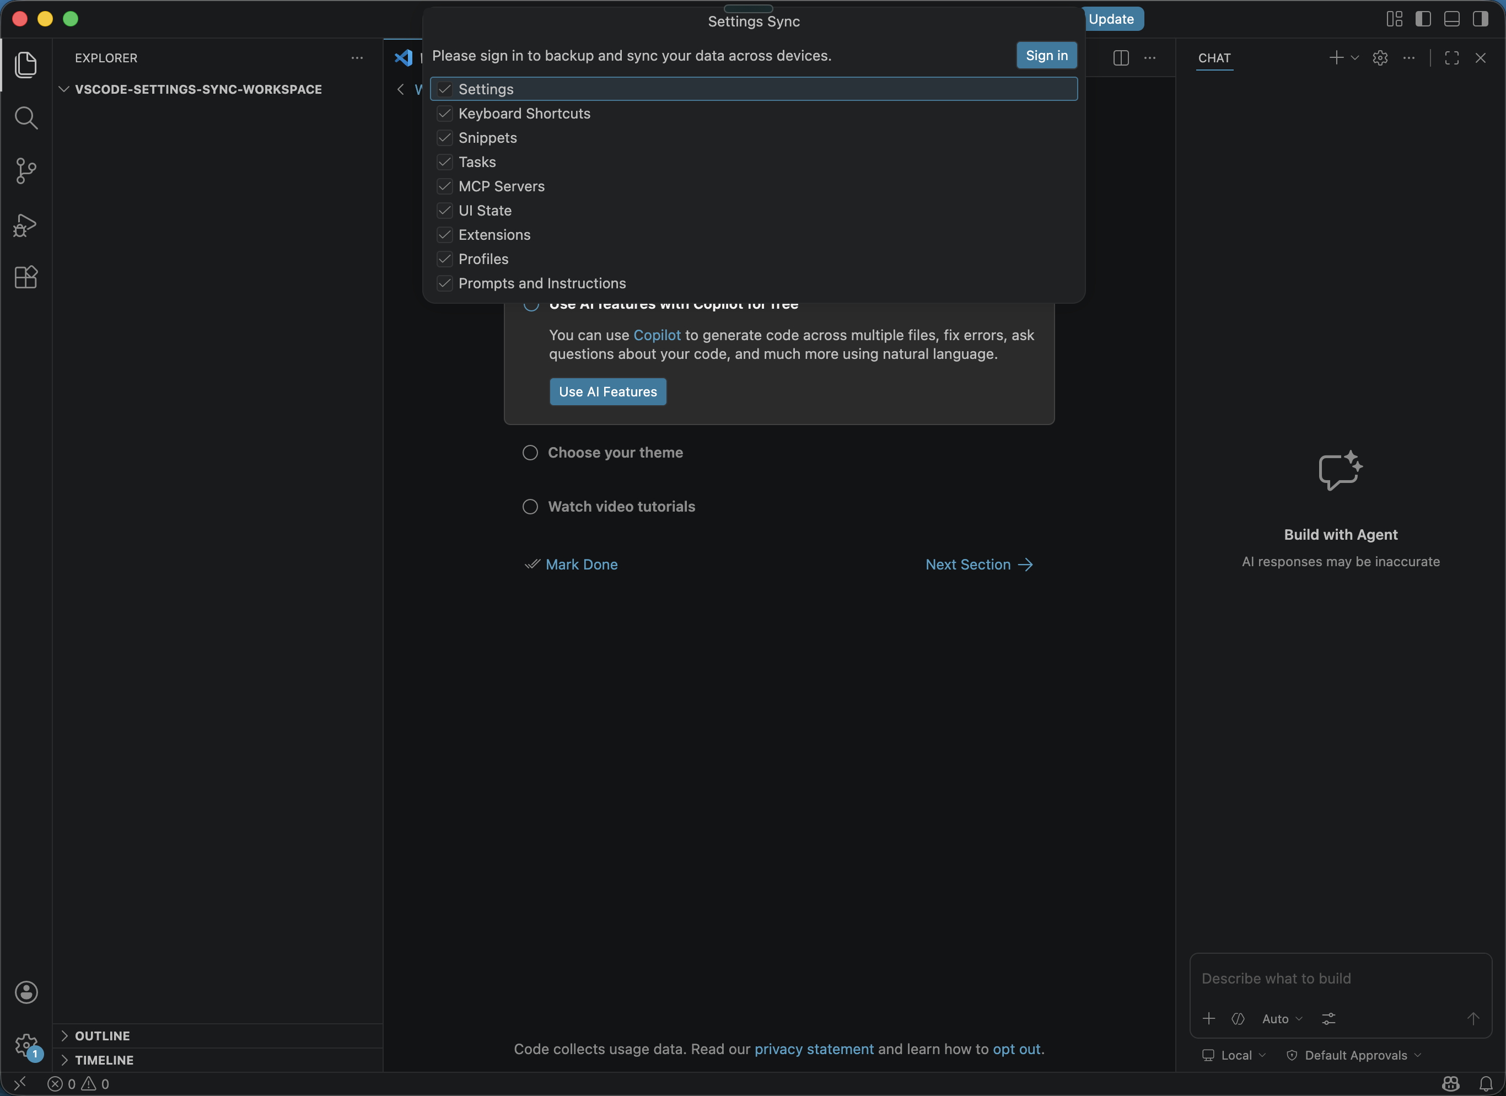Open the Explorer view in activity bar
The image size is (1506, 1096).
tap(26, 65)
